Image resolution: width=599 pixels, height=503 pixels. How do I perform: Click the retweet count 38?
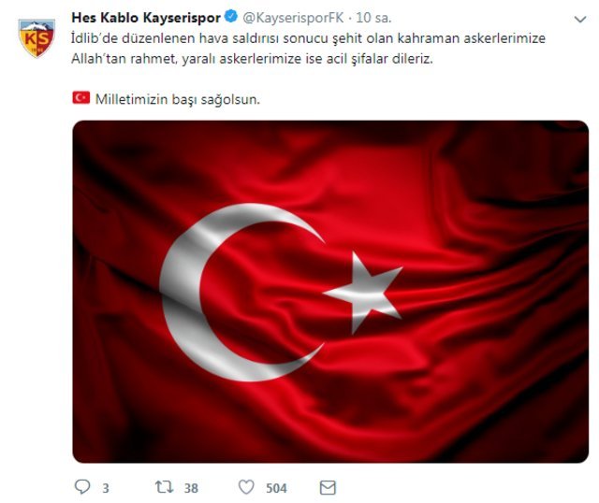(x=191, y=488)
